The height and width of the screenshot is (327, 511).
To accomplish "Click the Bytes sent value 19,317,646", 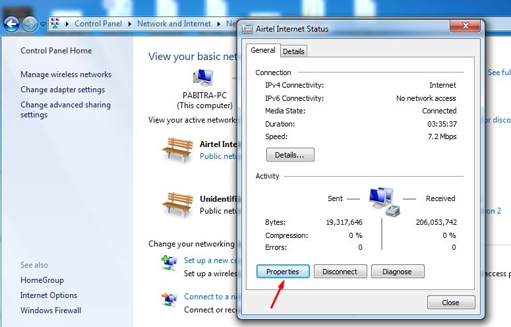I will pyautogui.click(x=344, y=222).
